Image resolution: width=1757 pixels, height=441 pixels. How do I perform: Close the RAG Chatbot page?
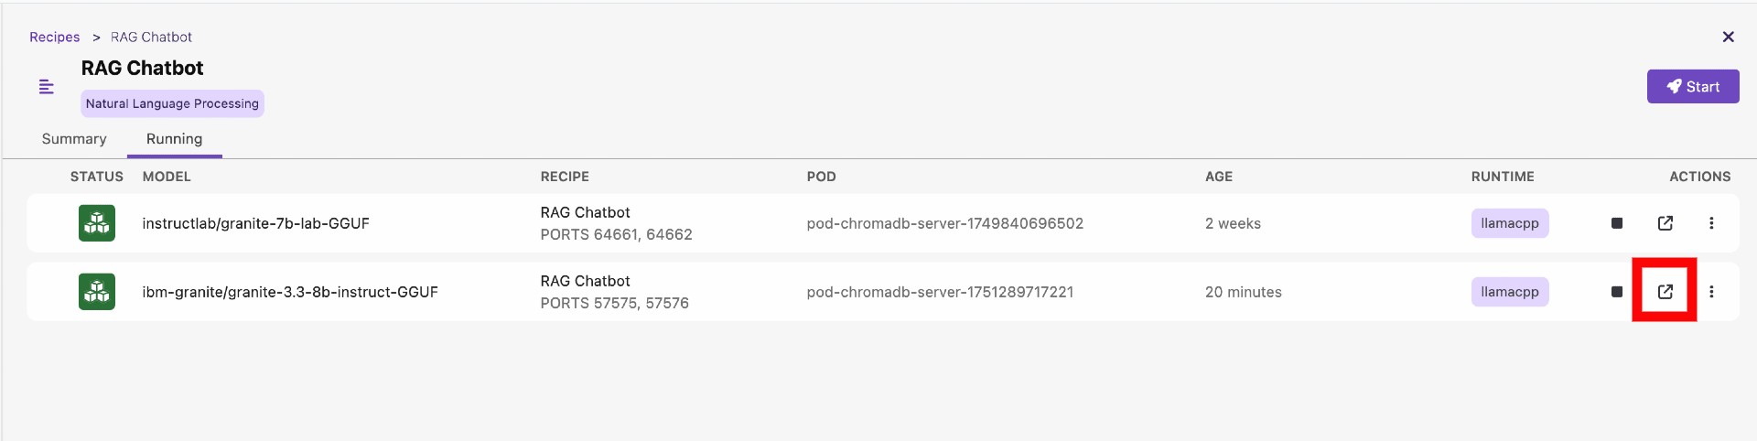pos(1728,37)
